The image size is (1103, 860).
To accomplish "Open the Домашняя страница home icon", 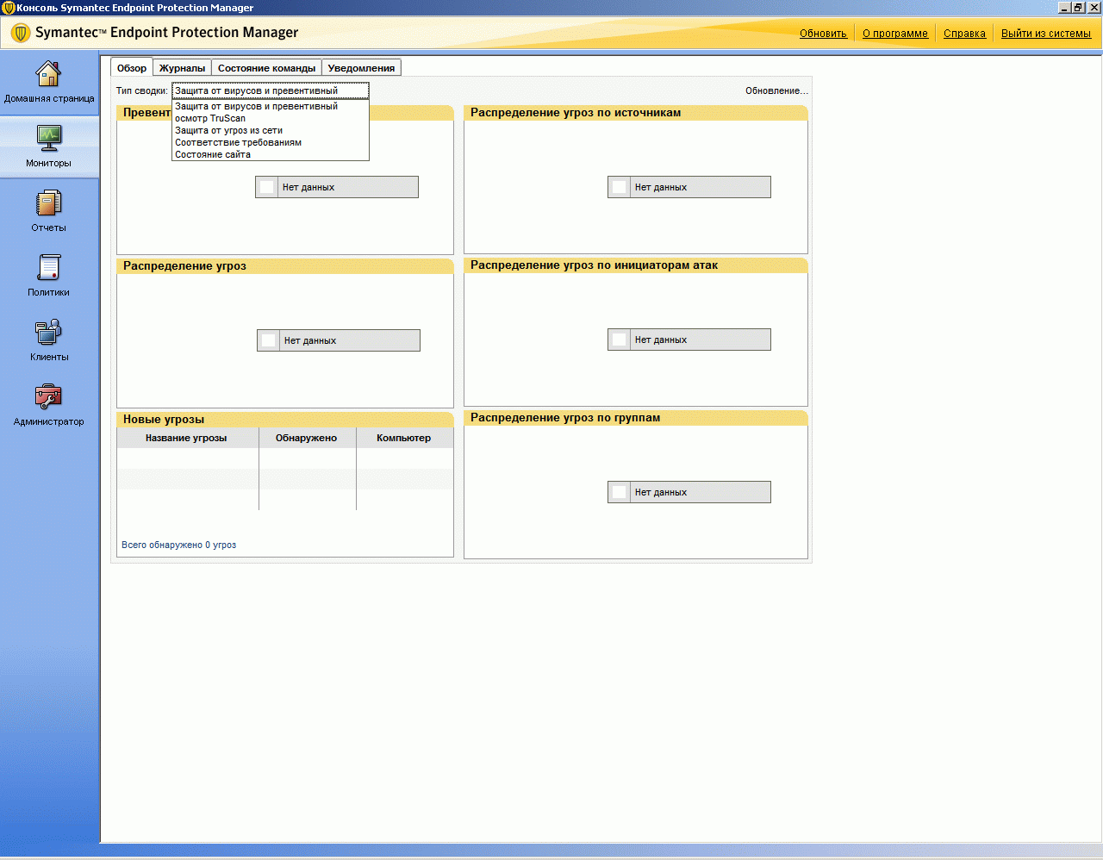I will click(x=48, y=74).
